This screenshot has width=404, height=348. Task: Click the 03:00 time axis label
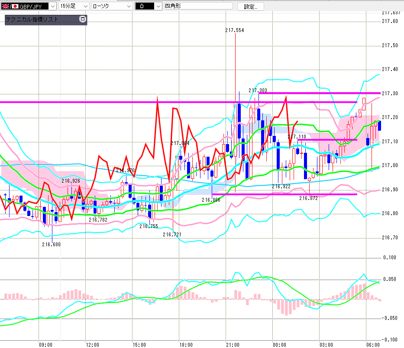(326, 345)
